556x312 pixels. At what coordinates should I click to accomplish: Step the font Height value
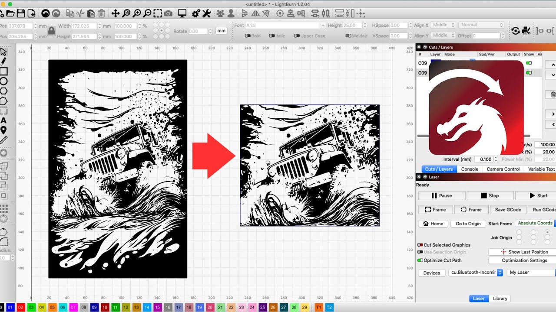point(366,26)
